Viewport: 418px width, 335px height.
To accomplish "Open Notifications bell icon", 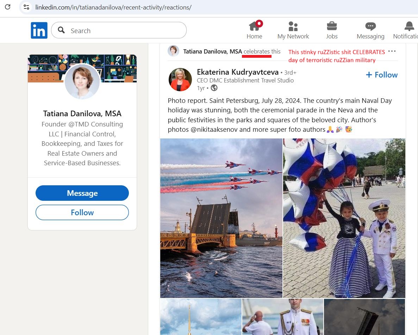I will (409, 26).
